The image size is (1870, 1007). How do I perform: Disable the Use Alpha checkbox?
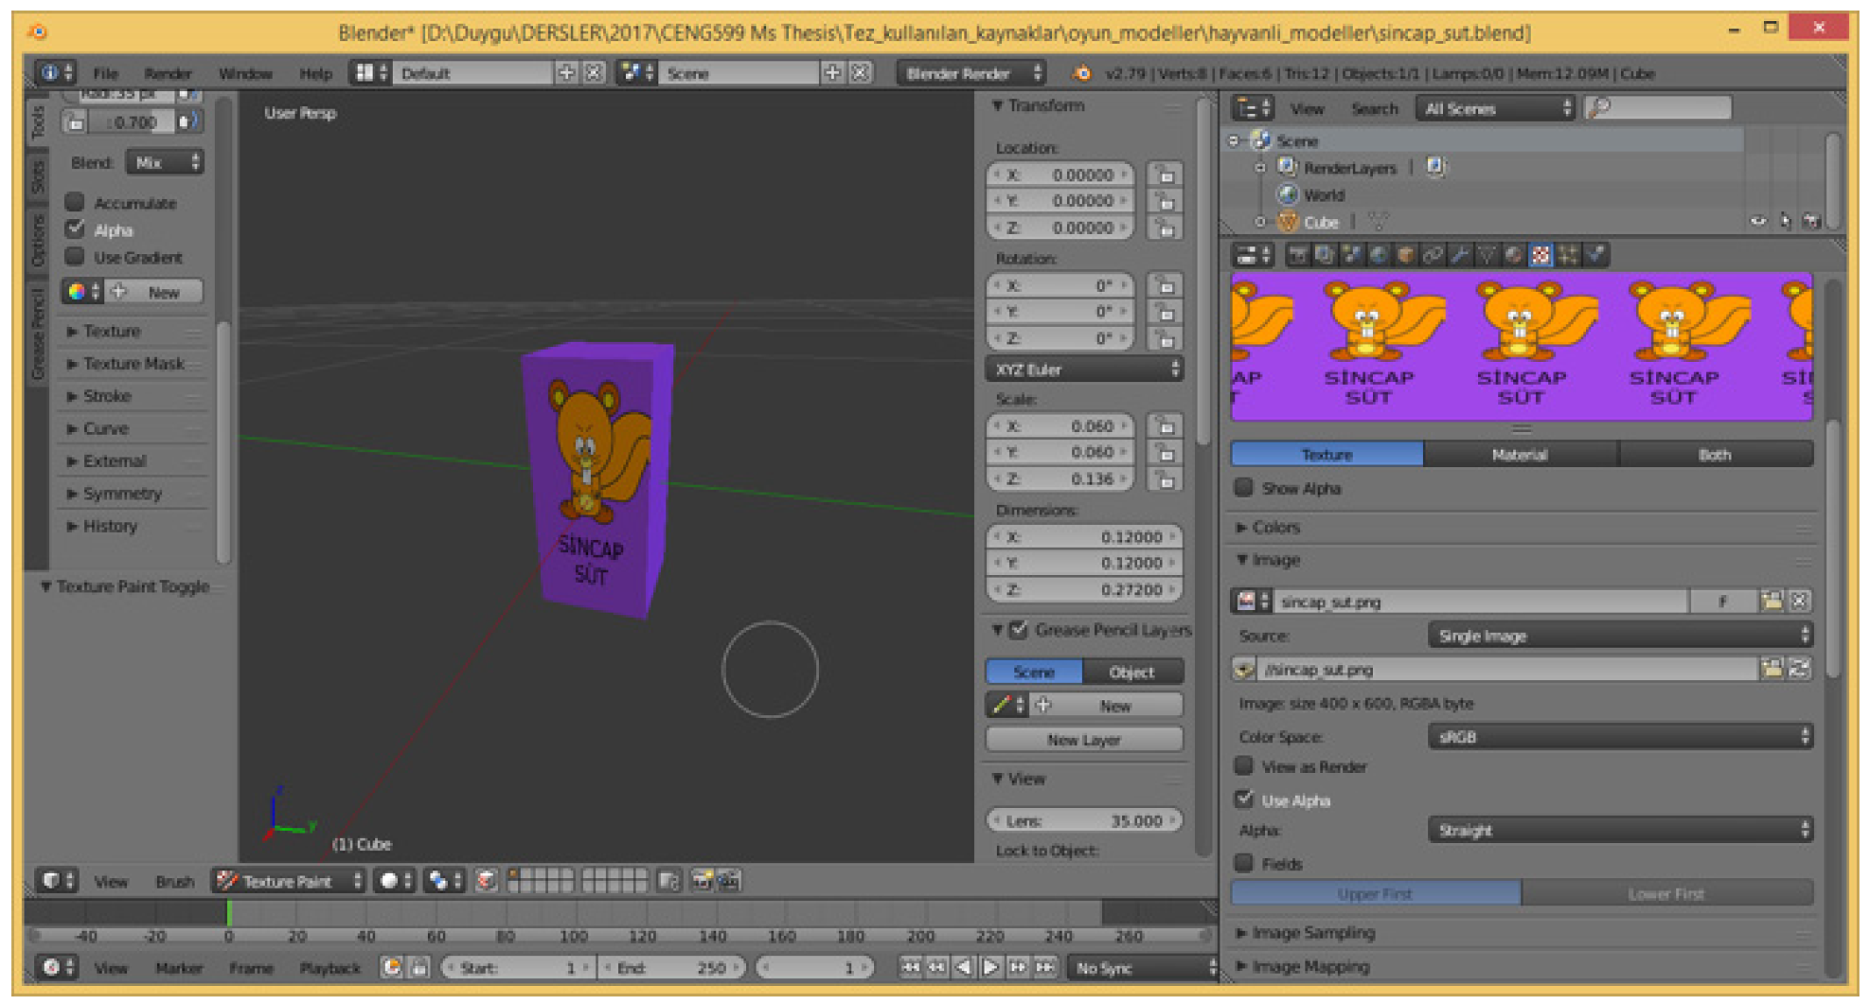pyautogui.click(x=1244, y=799)
